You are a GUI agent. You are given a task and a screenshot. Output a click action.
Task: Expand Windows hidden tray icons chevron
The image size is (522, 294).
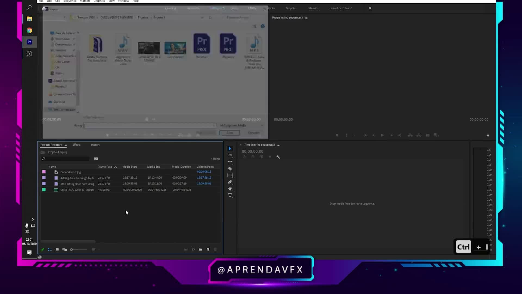(x=33, y=220)
